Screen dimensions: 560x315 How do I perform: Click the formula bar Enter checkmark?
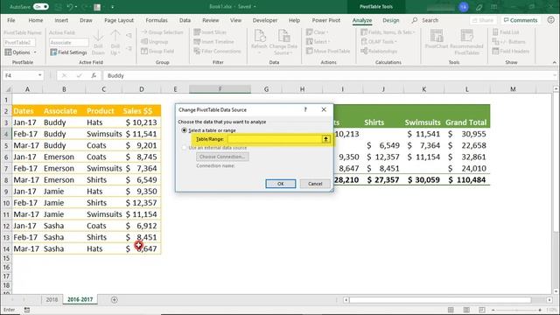click(79, 75)
